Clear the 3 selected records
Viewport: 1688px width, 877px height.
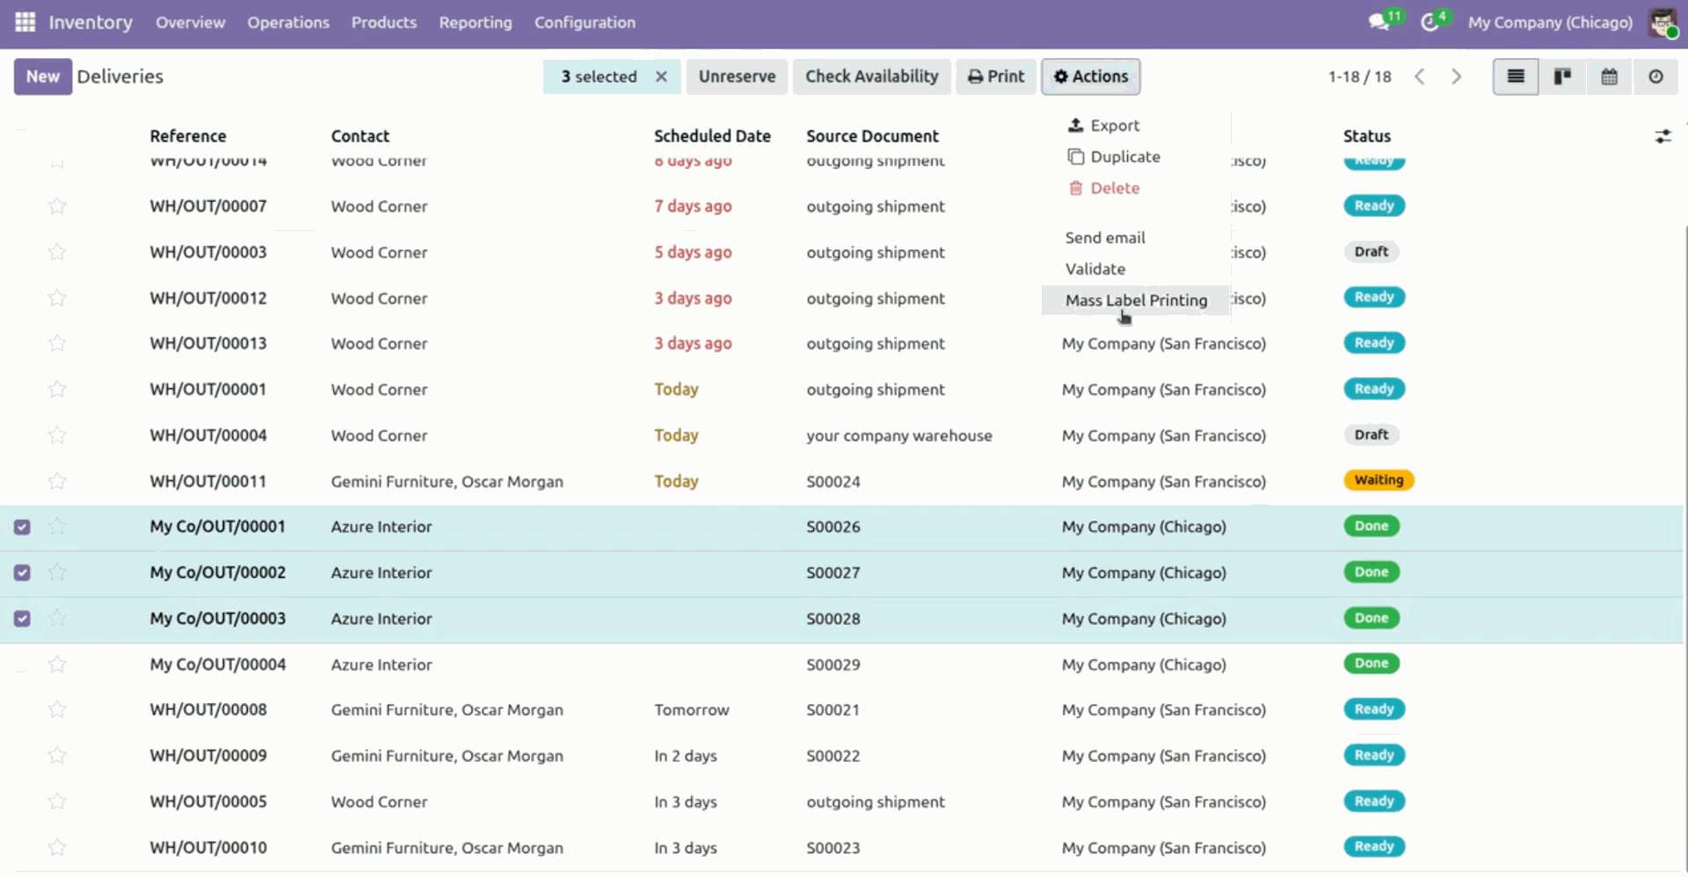click(x=661, y=76)
